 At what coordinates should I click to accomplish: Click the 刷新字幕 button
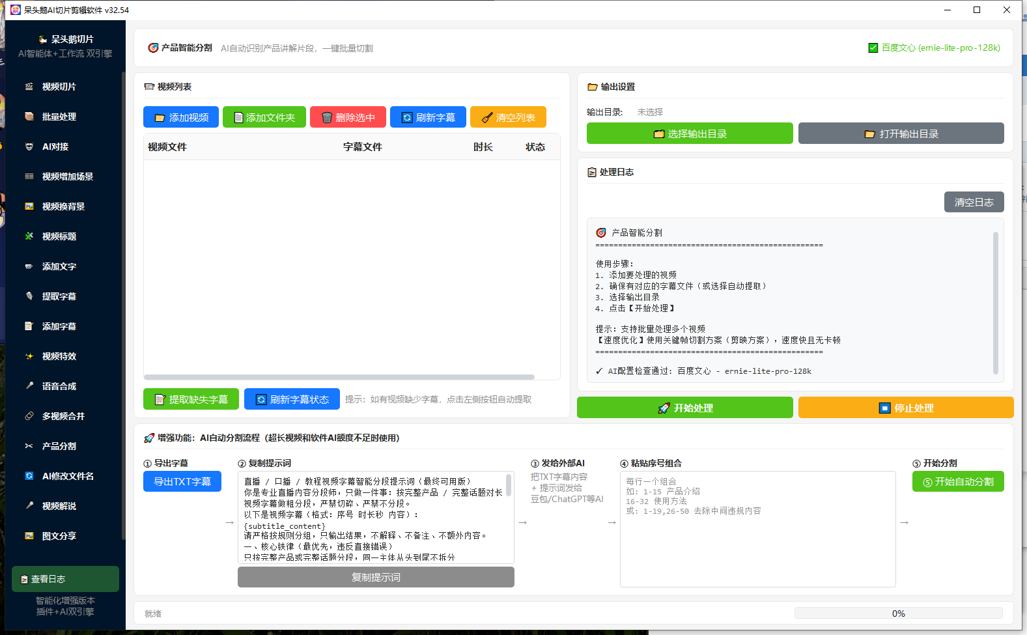(428, 117)
